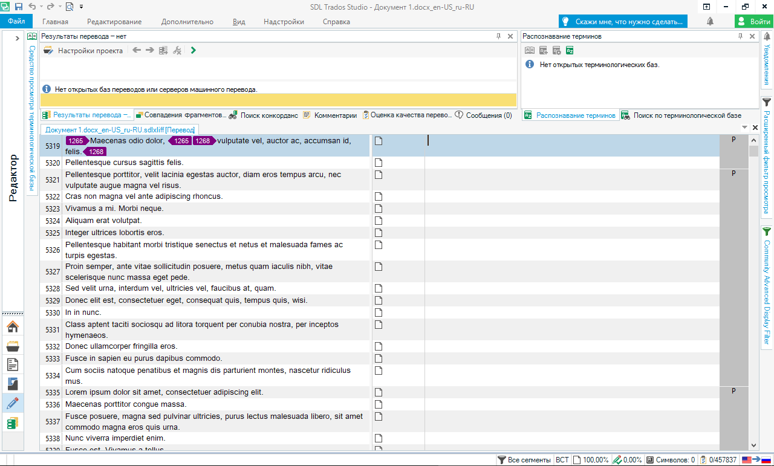
Task: Toggle pin on Term Recognition panel
Action: pyautogui.click(x=740, y=36)
